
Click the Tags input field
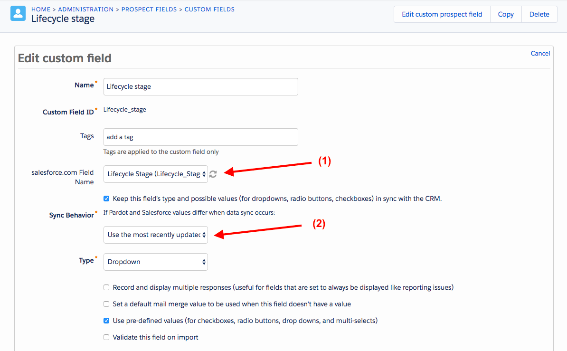click(x=201, y=137)
